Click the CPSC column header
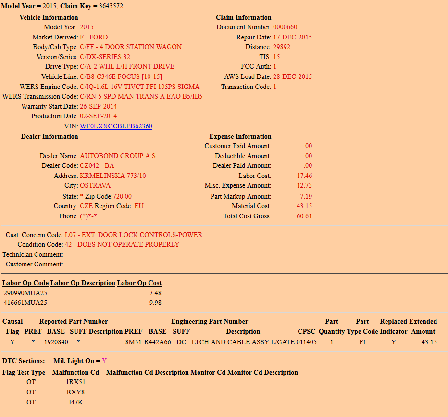 tap(307, 332)
